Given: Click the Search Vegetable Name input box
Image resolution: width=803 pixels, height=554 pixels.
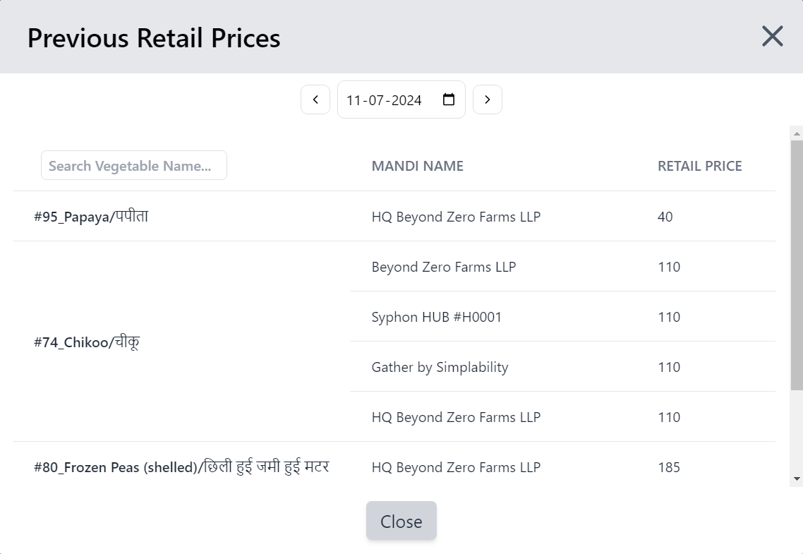Looking at the screenshot, I should pyautogui.click(x=133, y=165).
